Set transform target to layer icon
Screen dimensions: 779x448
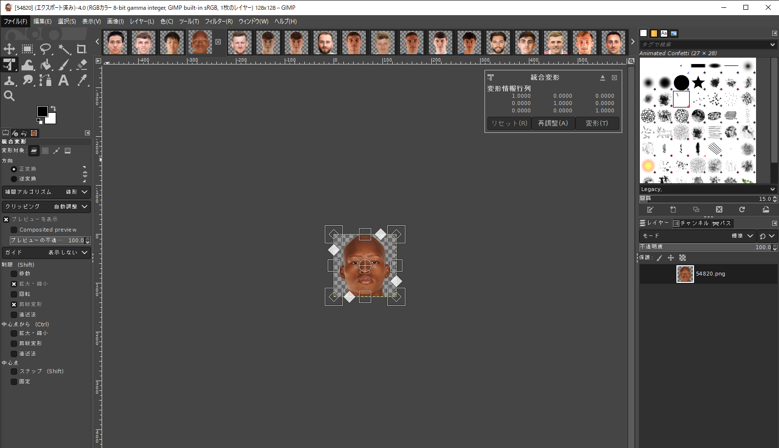click(x=34, y=151)
